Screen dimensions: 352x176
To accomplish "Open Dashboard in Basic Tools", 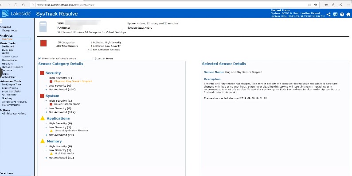I will pos(8,46).
